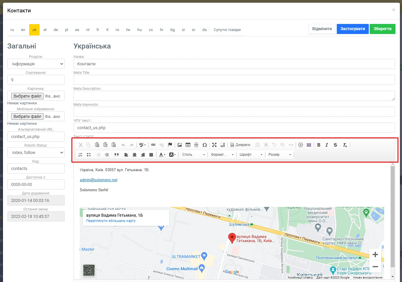Click the Meta Title input field

(x=234, y=80)
